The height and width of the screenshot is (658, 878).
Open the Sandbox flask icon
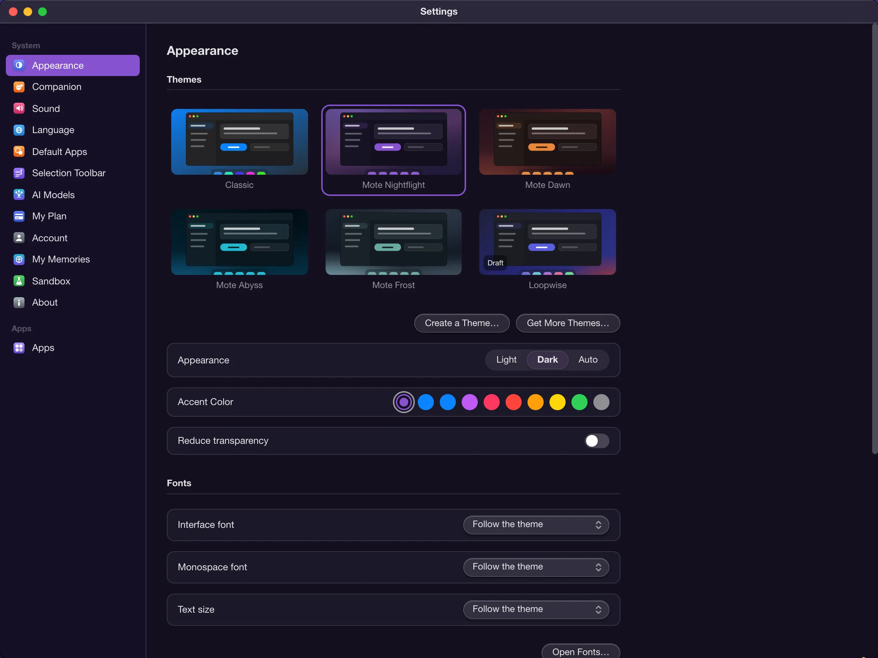pos(19,281)
